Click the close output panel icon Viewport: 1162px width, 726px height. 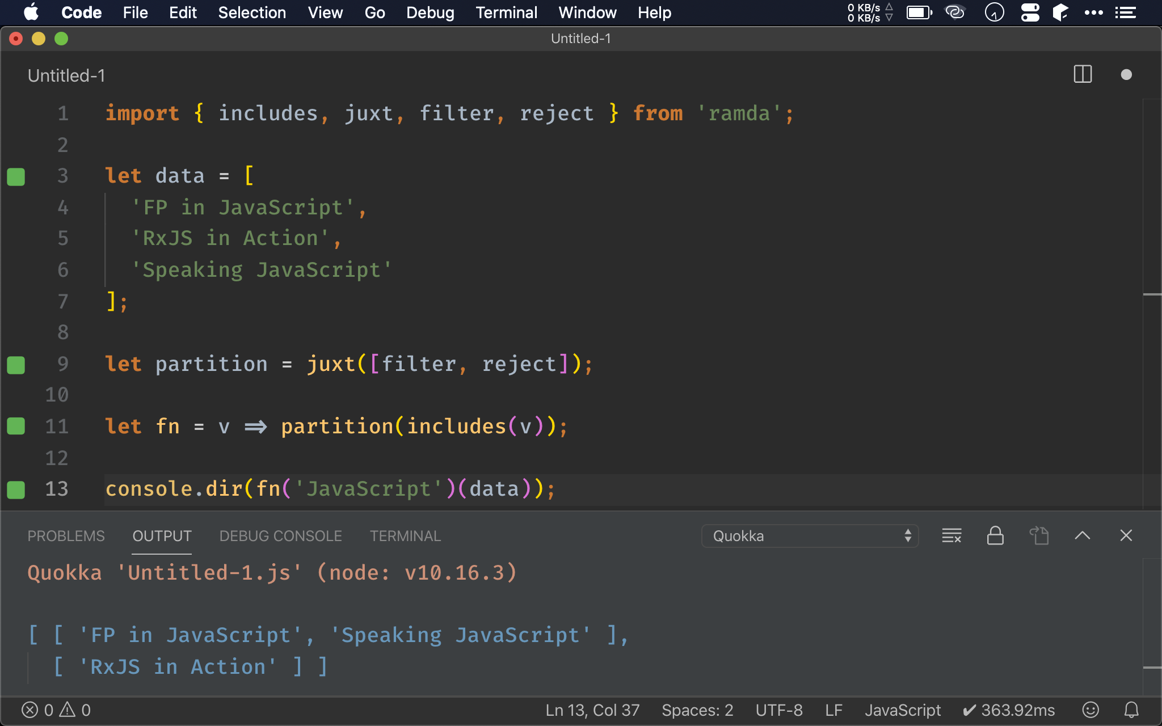coord(1126,535)
